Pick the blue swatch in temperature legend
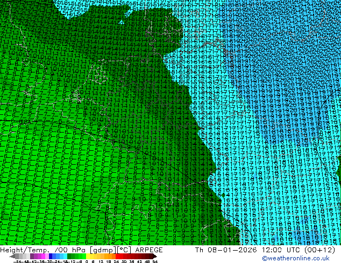341x263 pixels. click(52, 256)
